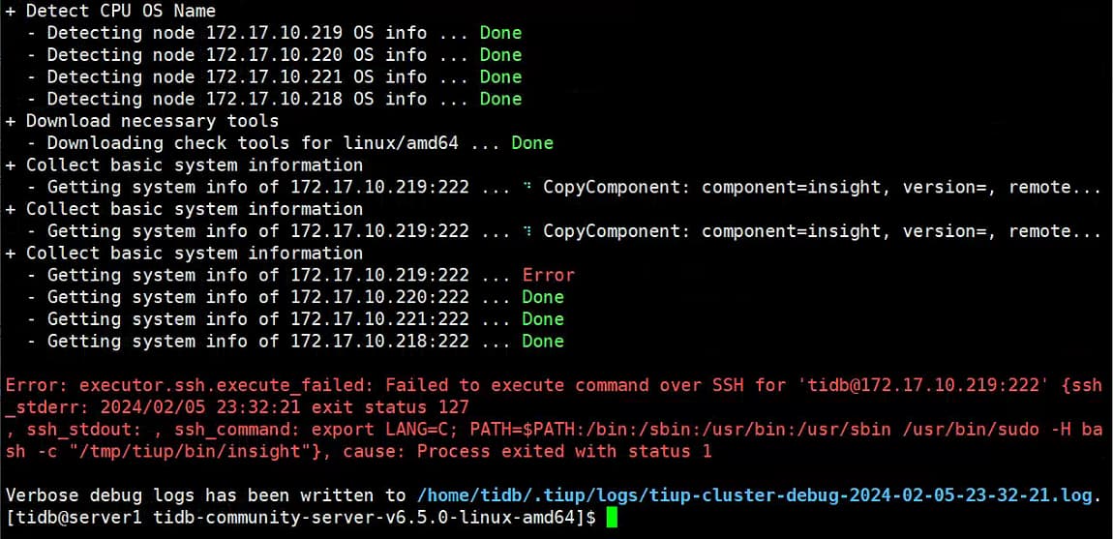The width and height of the screenshot is (1113, 539).
Task: Click the green cursor block at the prompt
Action: [x=611, y=519]
